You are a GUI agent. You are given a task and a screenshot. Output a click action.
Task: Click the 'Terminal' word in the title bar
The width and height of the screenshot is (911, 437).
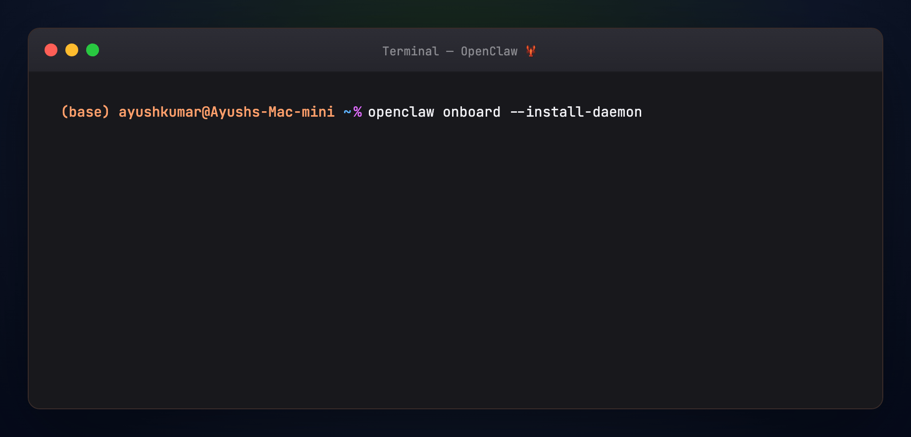click(410, 51)
